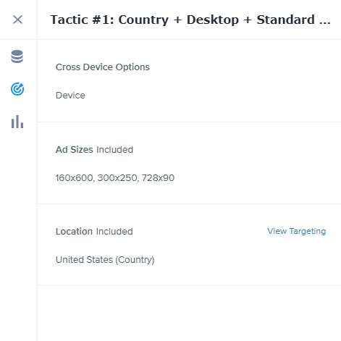
Task: Select the Device row label
Action: [x=70, y=96]
